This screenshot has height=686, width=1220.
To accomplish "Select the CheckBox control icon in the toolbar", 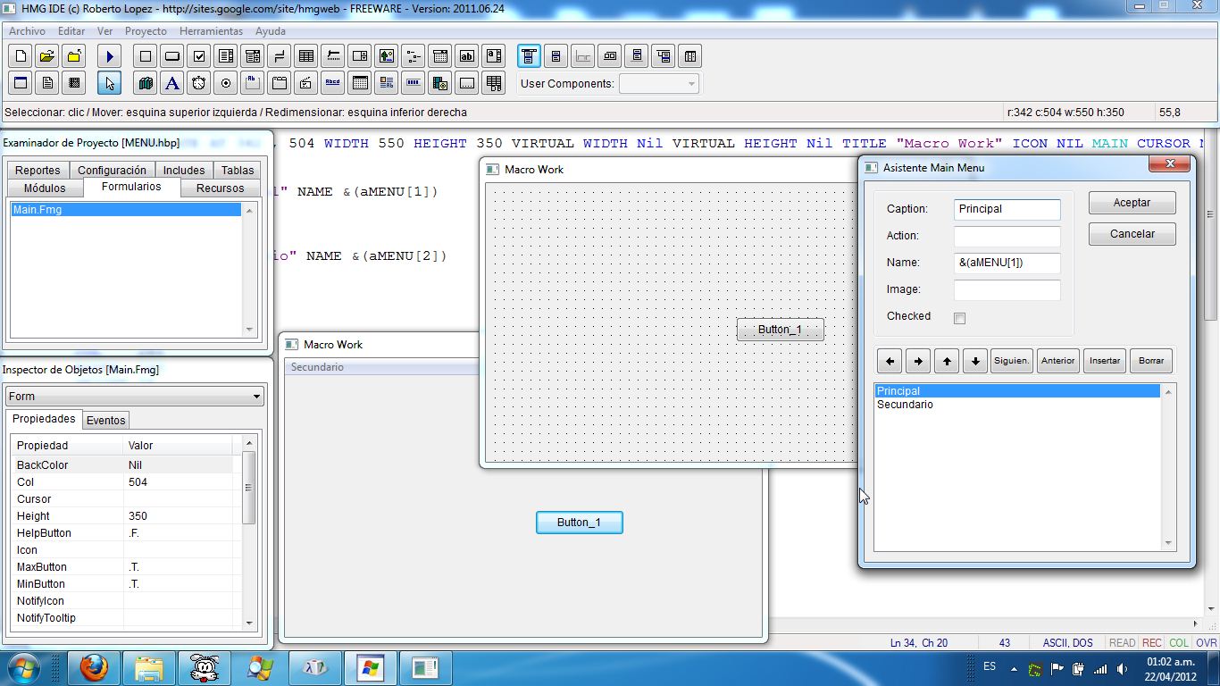I will click(x=199, y=55).
